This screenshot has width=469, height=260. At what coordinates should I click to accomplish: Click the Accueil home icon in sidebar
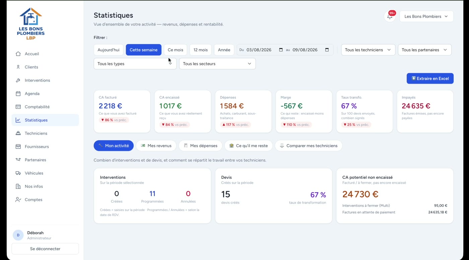pos(18,54)
